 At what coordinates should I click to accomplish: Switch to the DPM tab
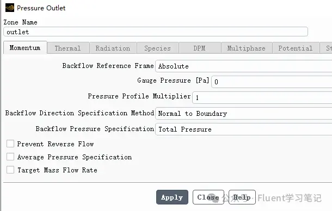click(200, 48)
